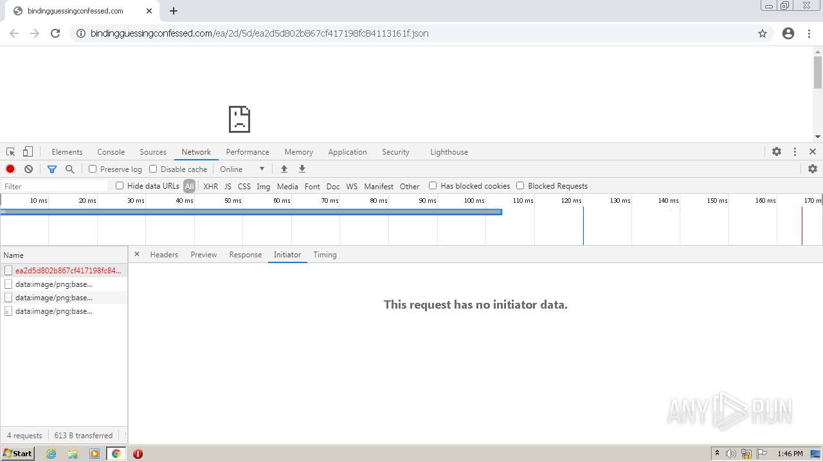The height and width of the screenshot is (462, 823).
Task: Filter requests by Font
Action: point(312,186)
